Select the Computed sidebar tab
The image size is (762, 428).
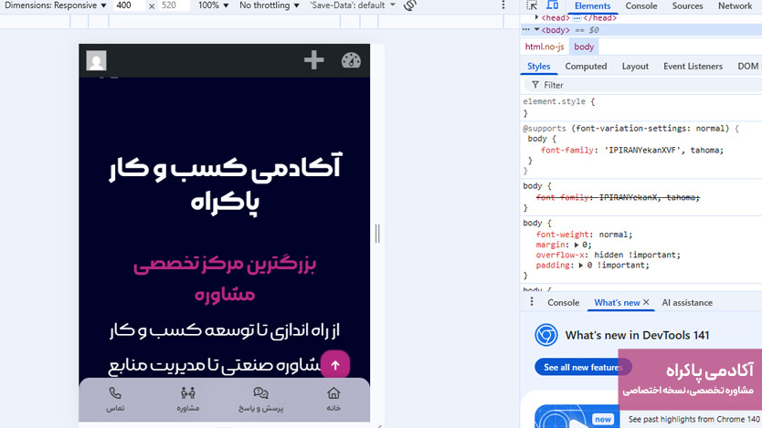click(x=586, y=67)
